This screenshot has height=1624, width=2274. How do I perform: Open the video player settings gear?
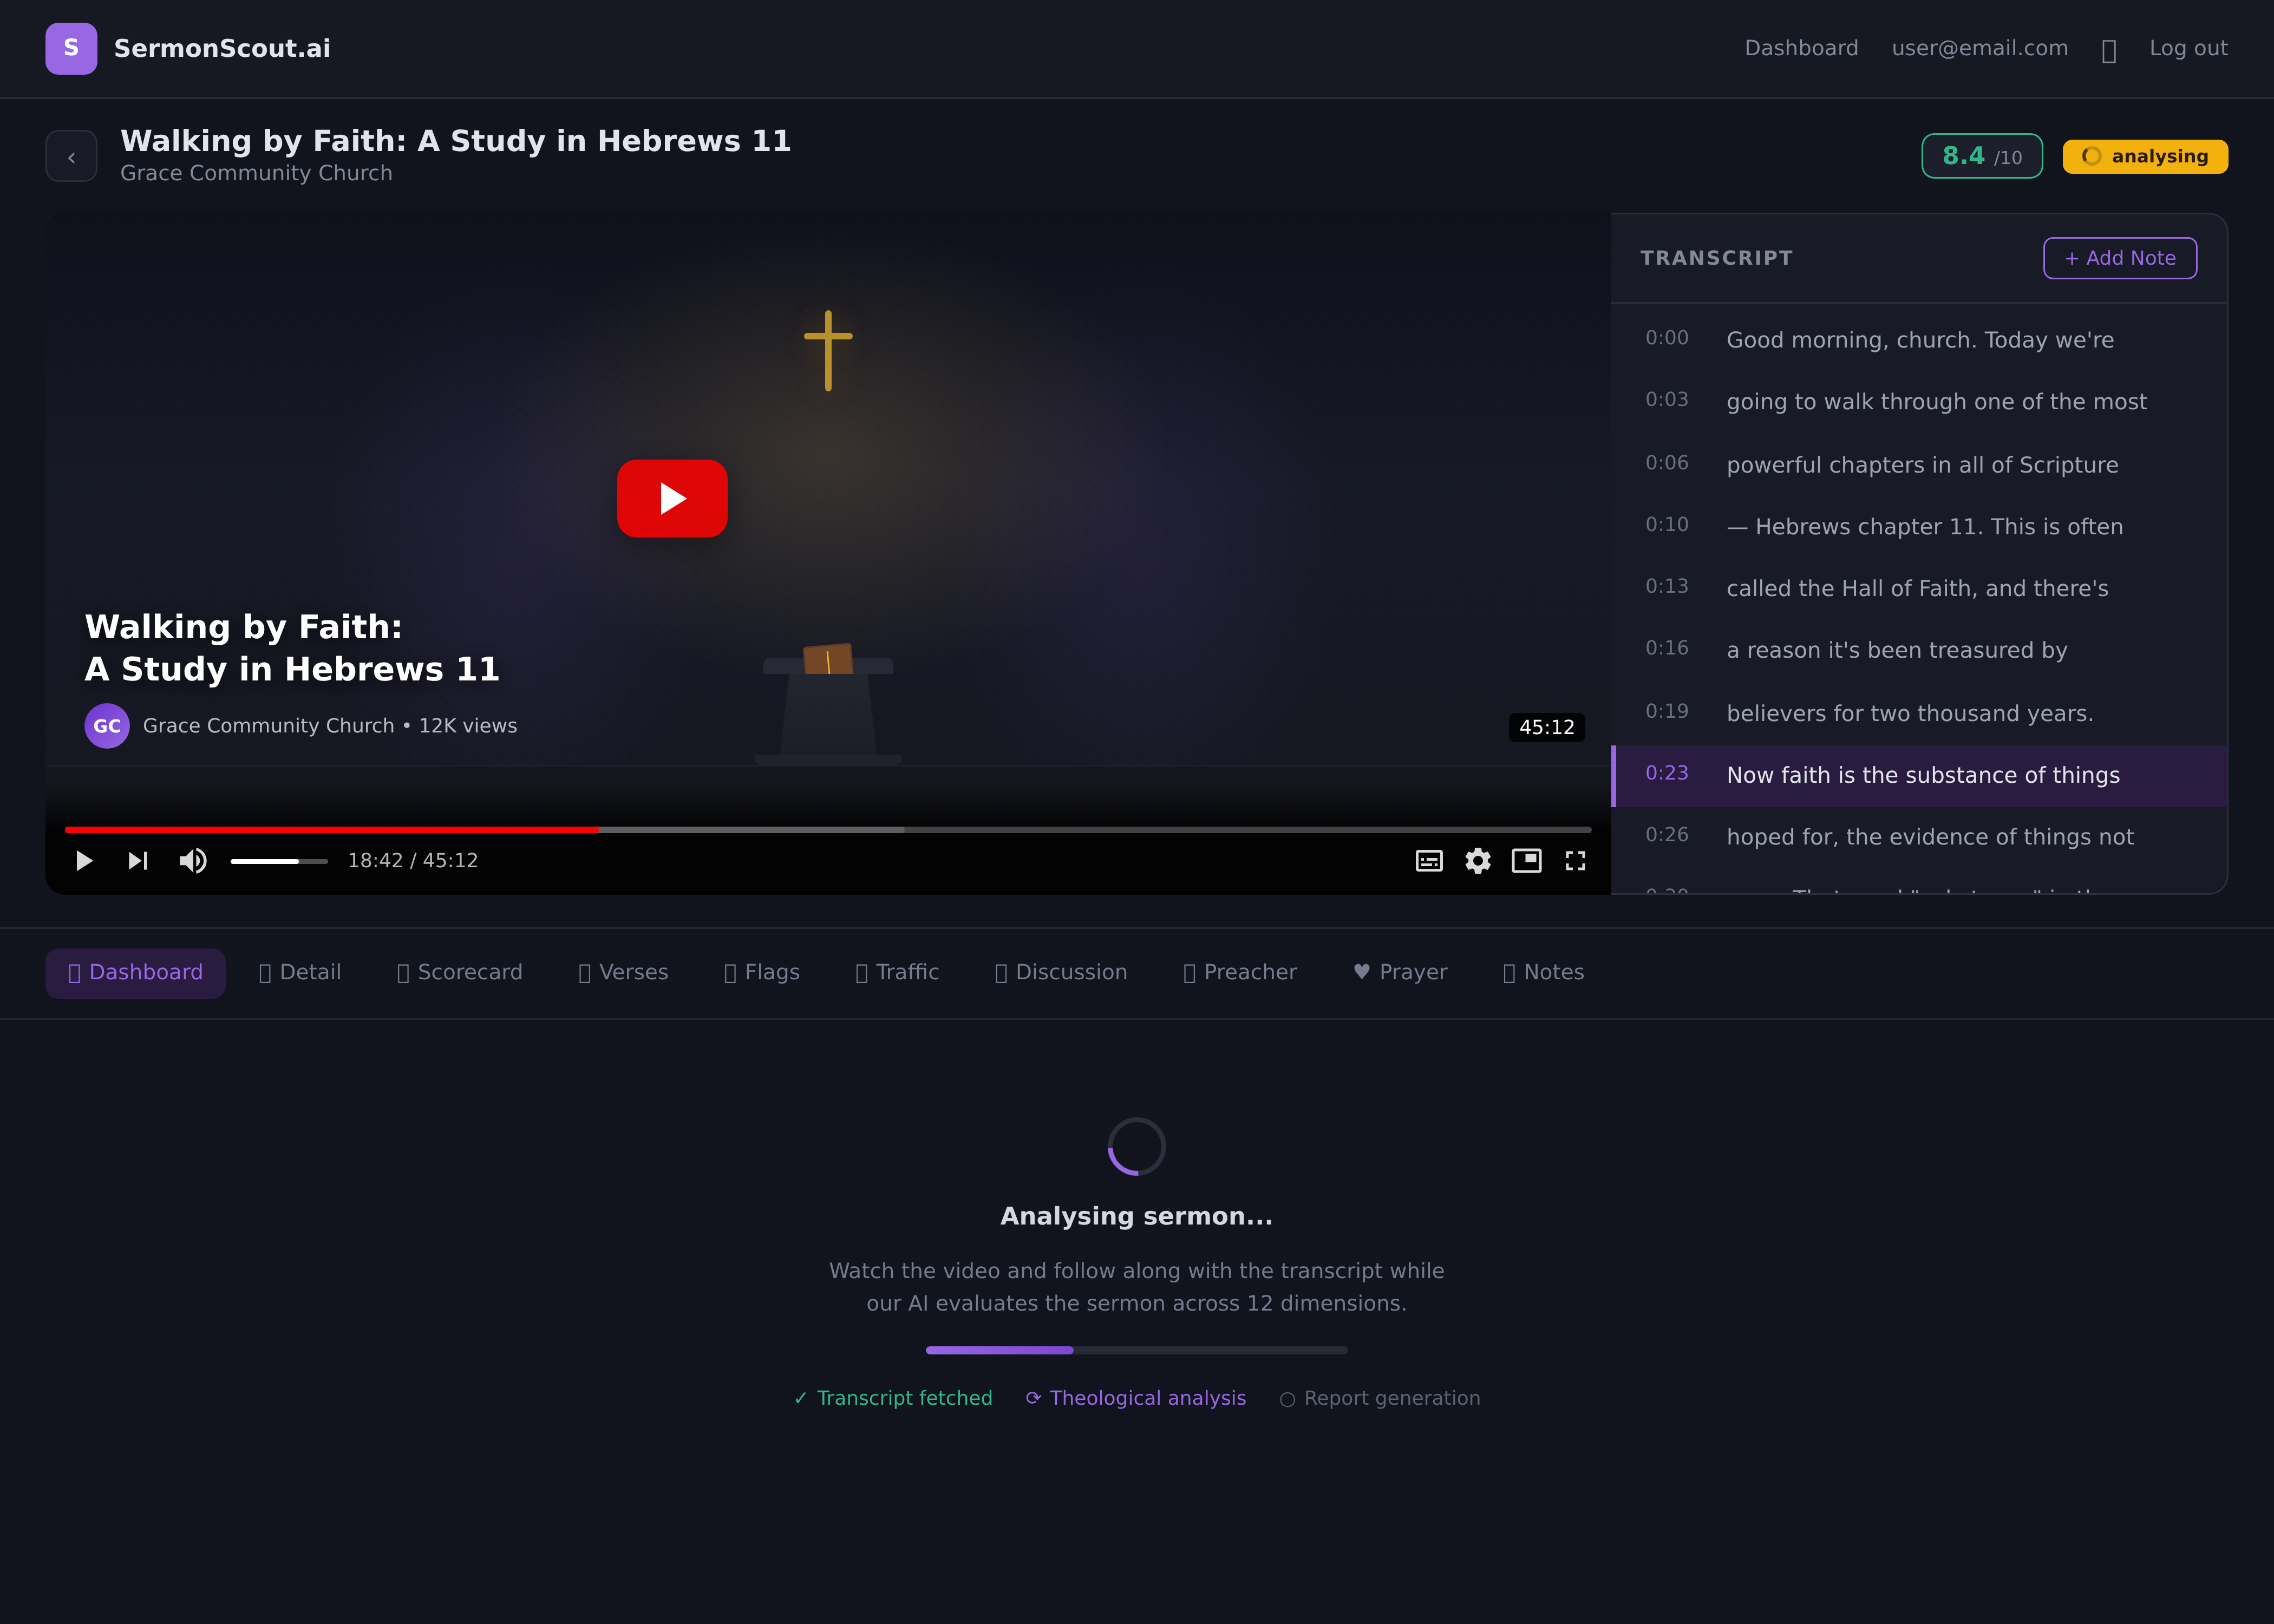pyautogui.click(x=1478, y=860)
